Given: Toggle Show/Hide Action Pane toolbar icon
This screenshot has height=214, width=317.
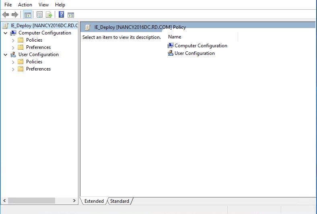Looking at the screenshot, I should pos(71,15).
